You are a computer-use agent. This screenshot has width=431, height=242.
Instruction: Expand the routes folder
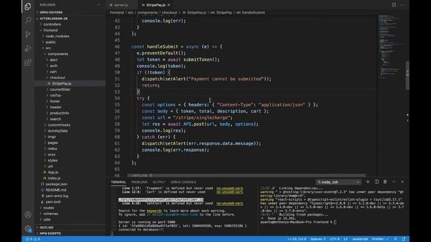tap(48, 208)
